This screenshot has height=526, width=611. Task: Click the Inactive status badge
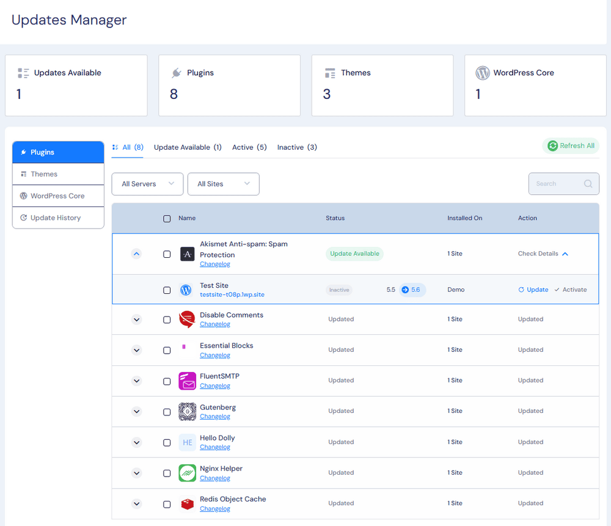click(x=339, y=290)
